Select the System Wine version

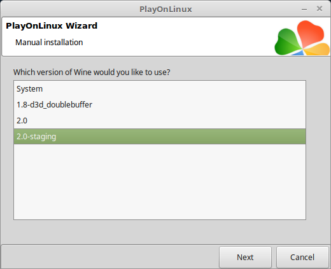pyautogui.click(x=160, y=89)
